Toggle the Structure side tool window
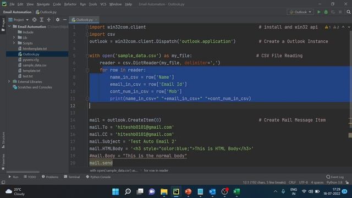Image resolution: width=352 pixels, height=198 pixels. point(3,140)
